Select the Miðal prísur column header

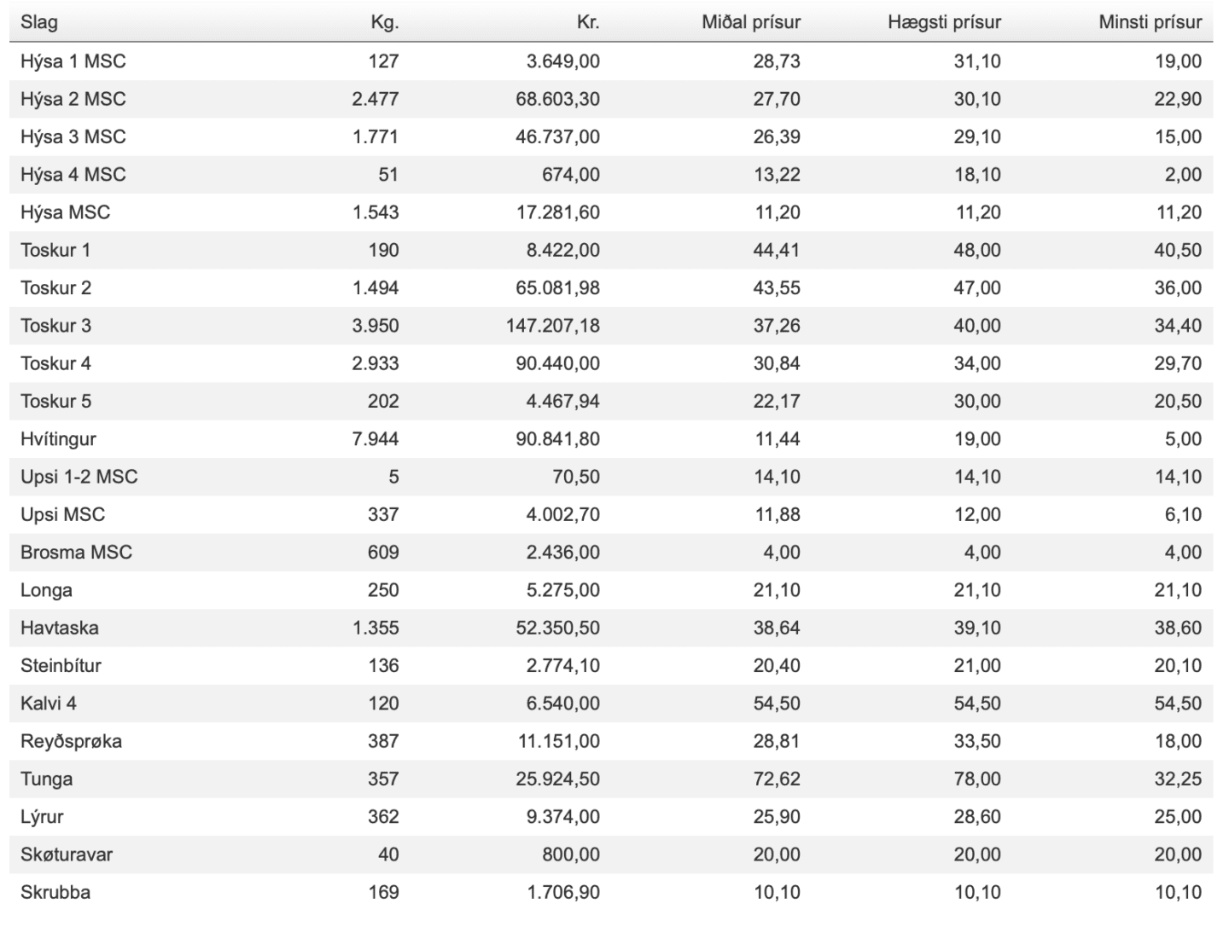pyautogui.click(x=751, y=22)
